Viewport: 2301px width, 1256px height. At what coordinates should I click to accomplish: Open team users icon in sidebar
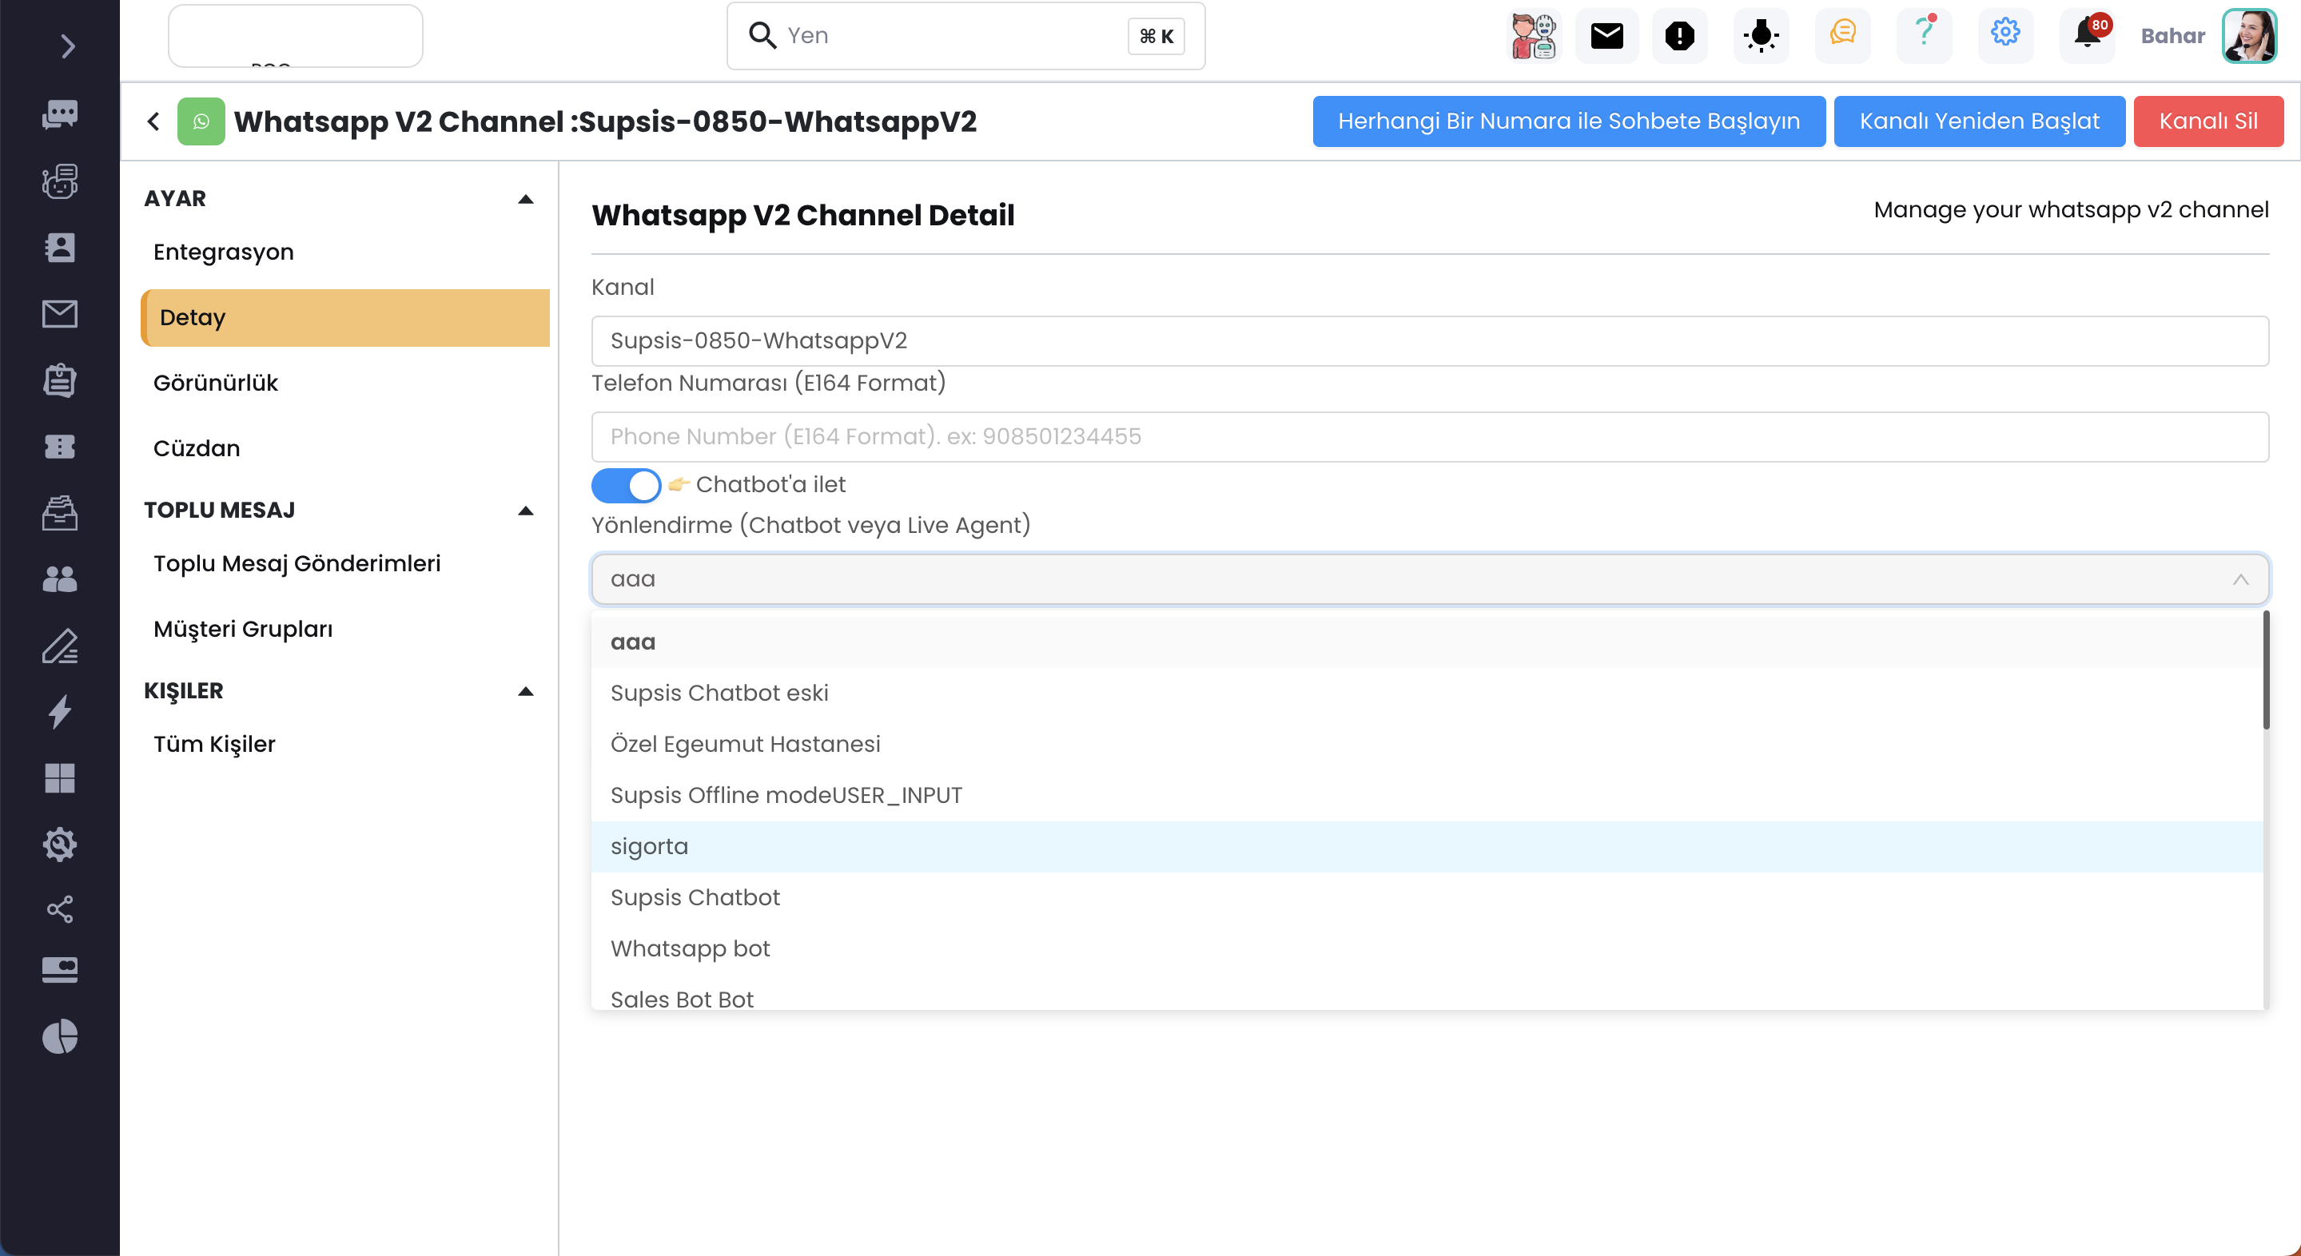pyautogui.click(x=60, y=579)
